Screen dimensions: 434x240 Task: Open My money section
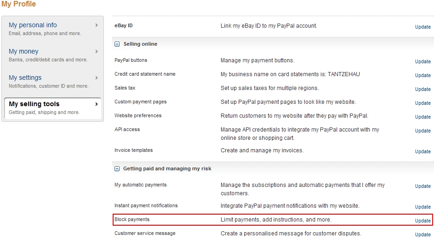[24, 51]
